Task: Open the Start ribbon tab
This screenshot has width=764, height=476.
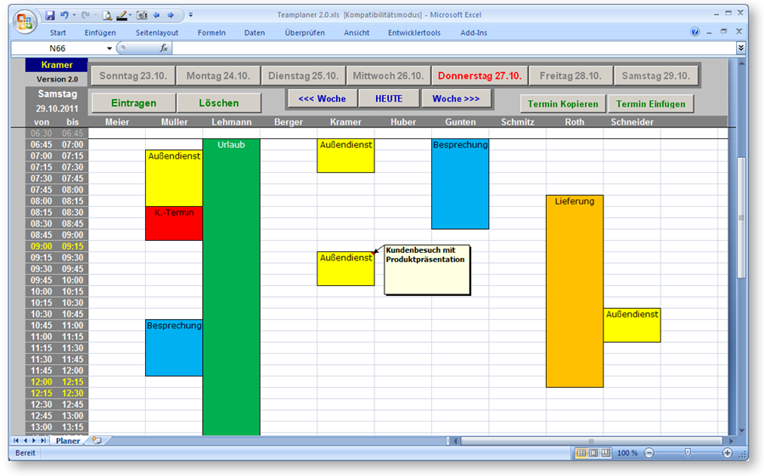Action: [x=58, y=32]
